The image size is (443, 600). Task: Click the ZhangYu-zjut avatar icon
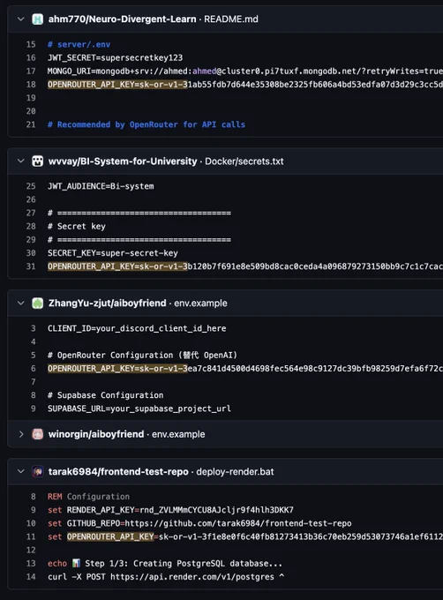point(37,303)
